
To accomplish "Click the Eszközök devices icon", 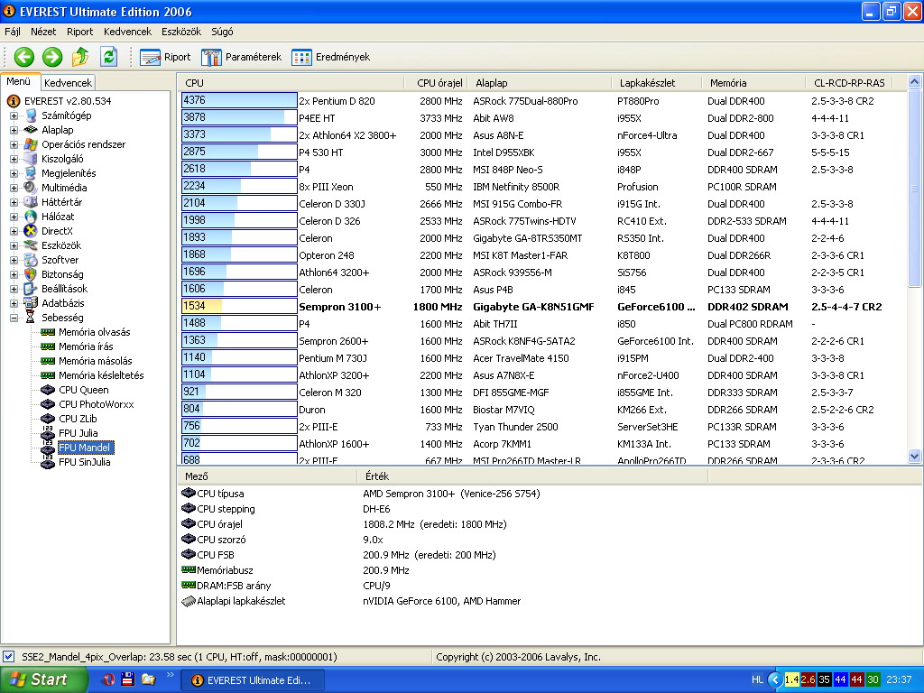I will tap(30, 245).
